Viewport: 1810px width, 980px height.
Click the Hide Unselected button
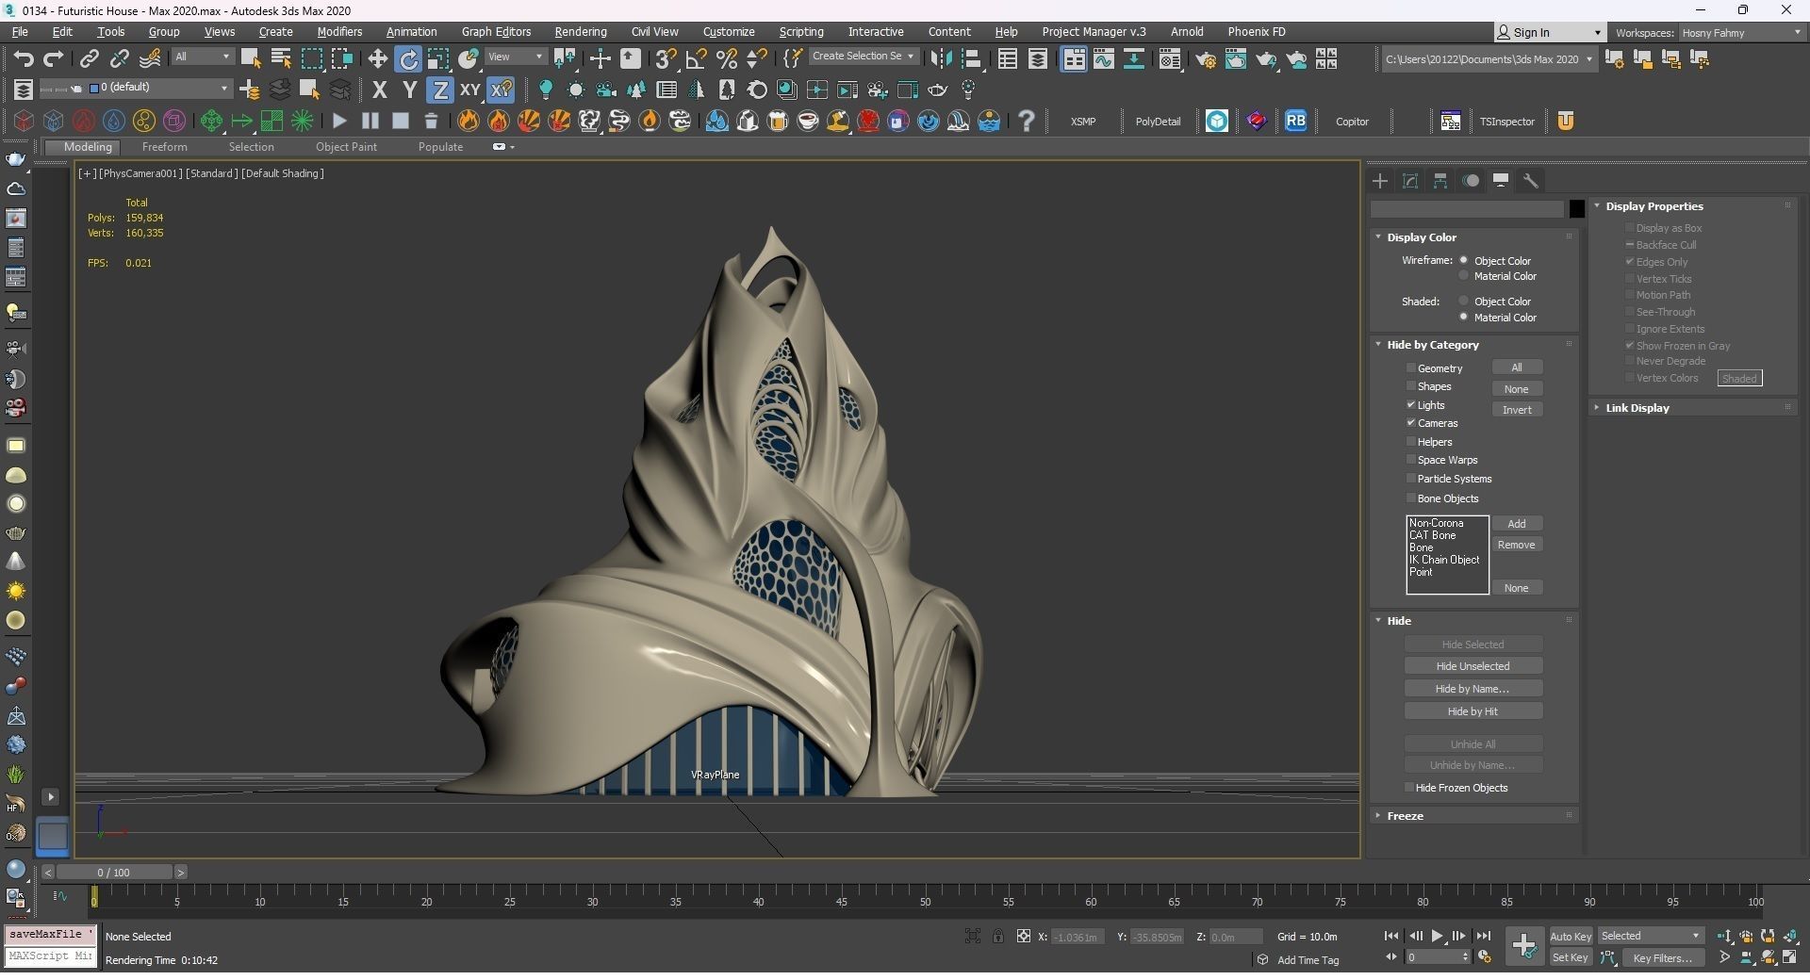coord(1473,666)
